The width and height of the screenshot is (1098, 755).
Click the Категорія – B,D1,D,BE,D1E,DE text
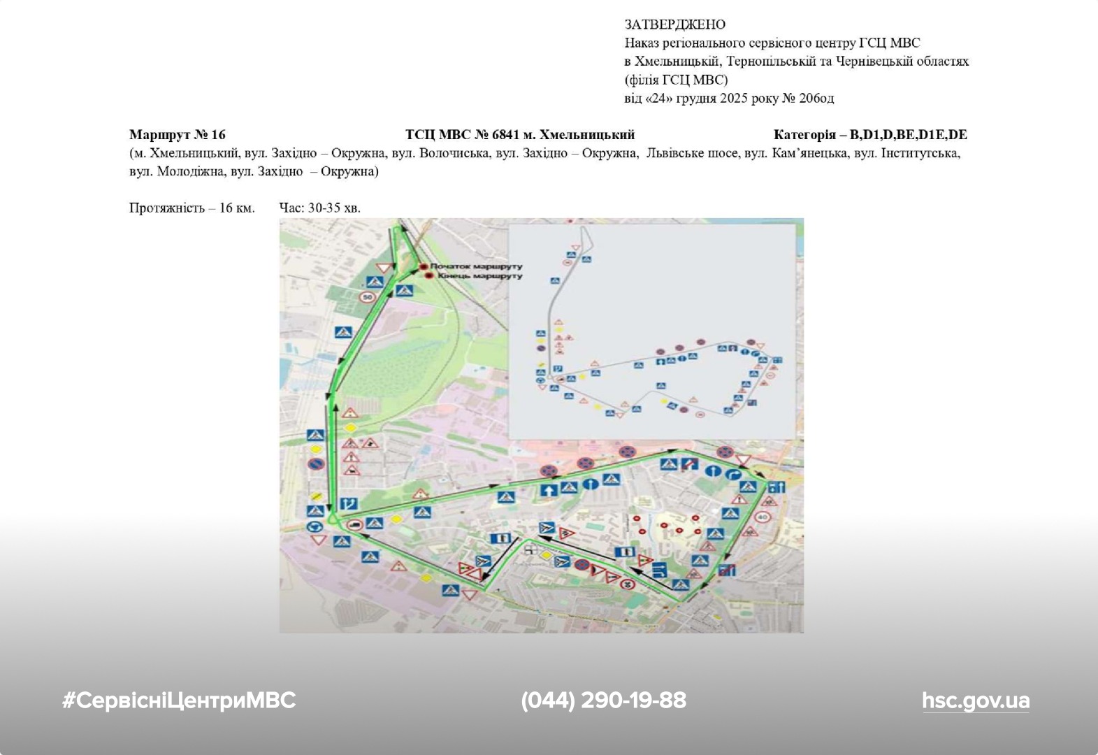click(x=870, y=134)
